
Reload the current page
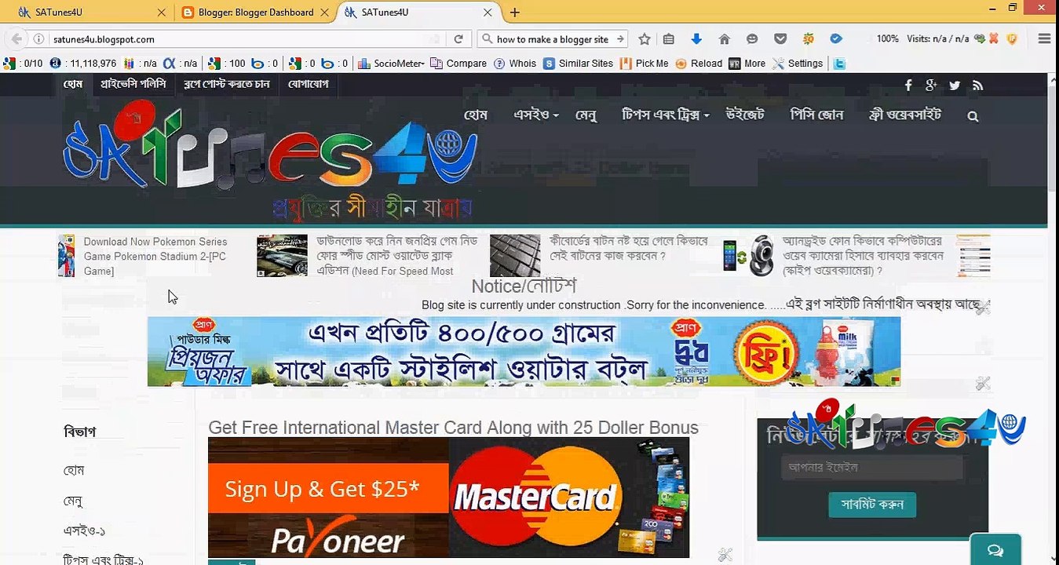pyautogui.click(x=459, y=39)
